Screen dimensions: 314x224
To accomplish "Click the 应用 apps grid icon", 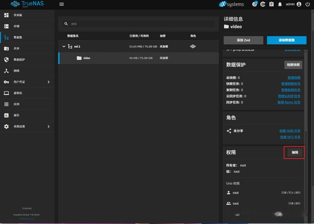I will [6, 104].
